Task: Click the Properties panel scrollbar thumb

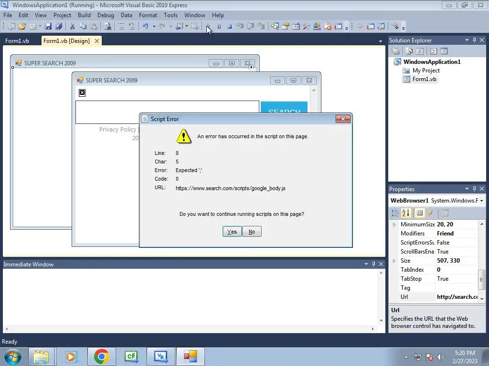Action: click(481, 279)
